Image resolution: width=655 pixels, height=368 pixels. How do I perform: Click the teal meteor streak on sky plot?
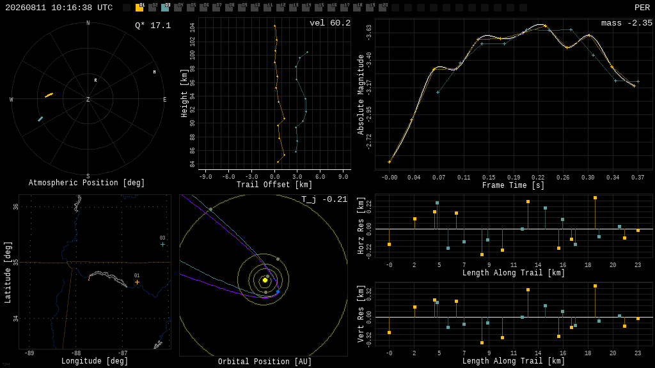pos(40,119)
